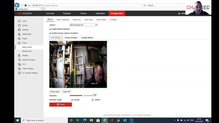The height and width of the screenshot is (123, 219).
Task: Click the admin user icon
Action: tap(179, 13)
